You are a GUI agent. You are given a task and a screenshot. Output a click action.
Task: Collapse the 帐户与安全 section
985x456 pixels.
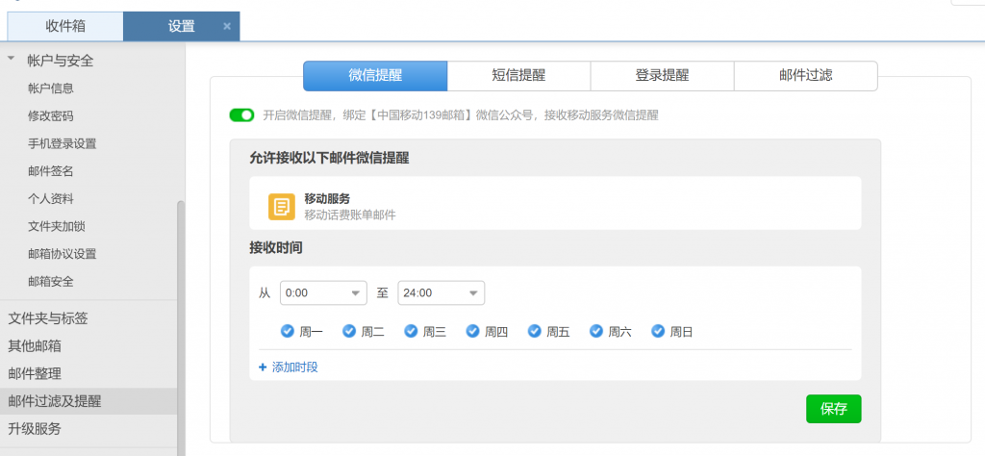point(12,60)
